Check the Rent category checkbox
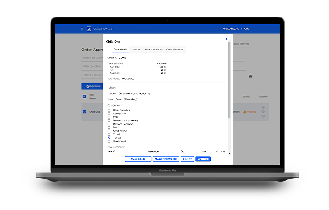This screenshot has width=329, height=210. pyautogui.click(x=109, y=128)
